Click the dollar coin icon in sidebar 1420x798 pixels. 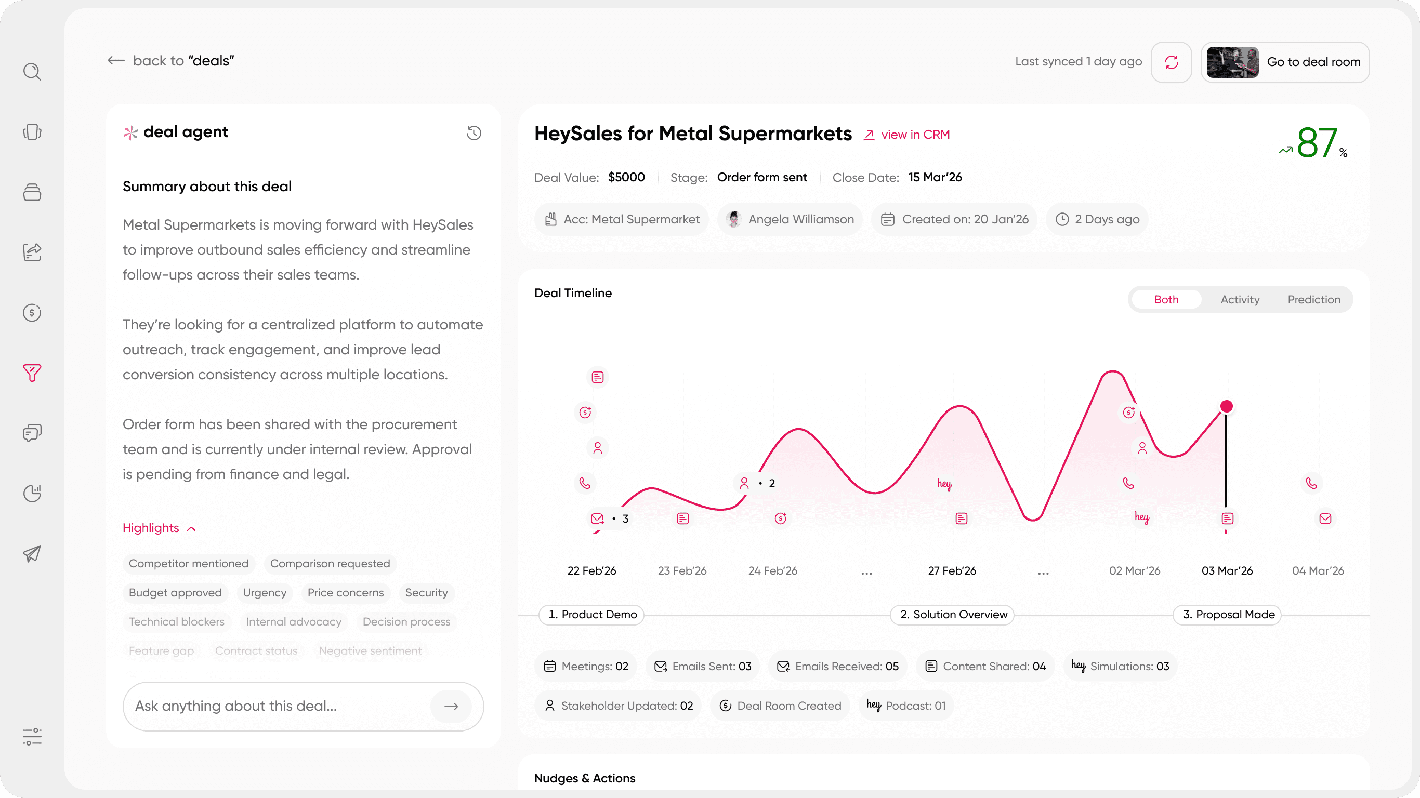point(32,312)
